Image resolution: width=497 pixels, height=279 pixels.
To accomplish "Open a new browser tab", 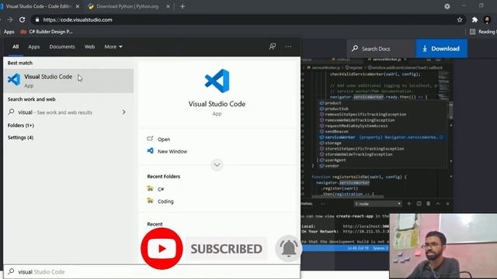I will pos(182,6).
